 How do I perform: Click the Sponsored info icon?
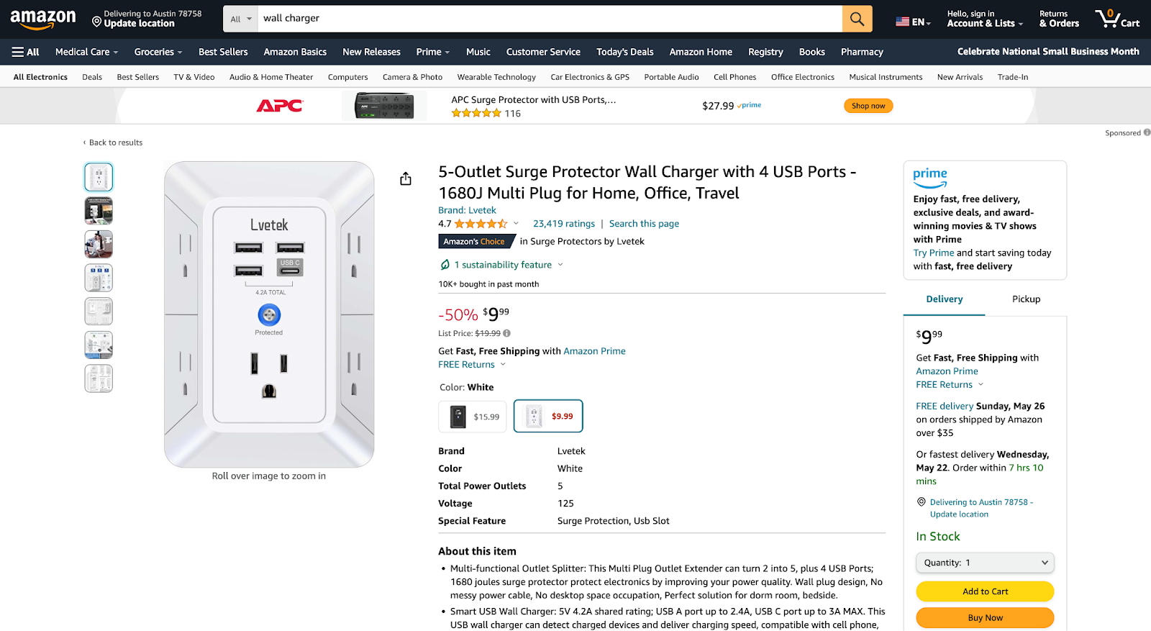(x=1146, y=132)
